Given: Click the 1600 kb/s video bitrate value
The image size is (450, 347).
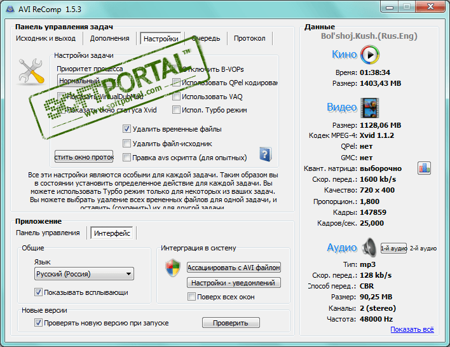Looking at the screenshot, I should click(x=378, y=179).
